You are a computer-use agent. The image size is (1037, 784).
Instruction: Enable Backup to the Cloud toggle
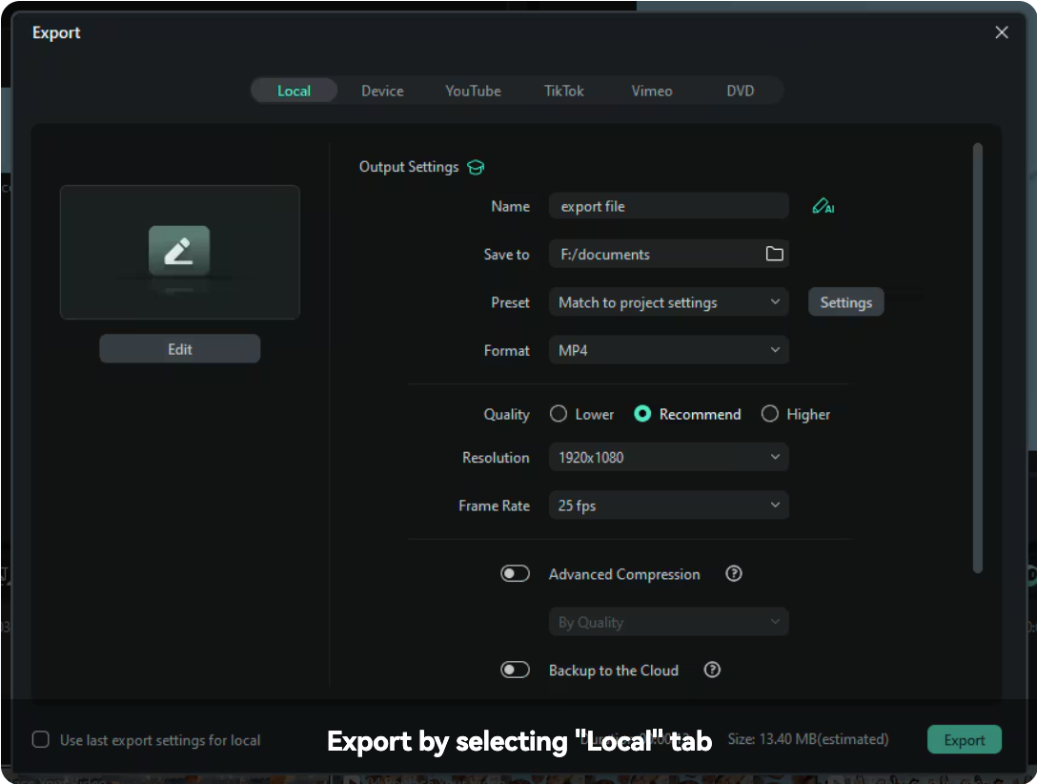click(515, 670)
